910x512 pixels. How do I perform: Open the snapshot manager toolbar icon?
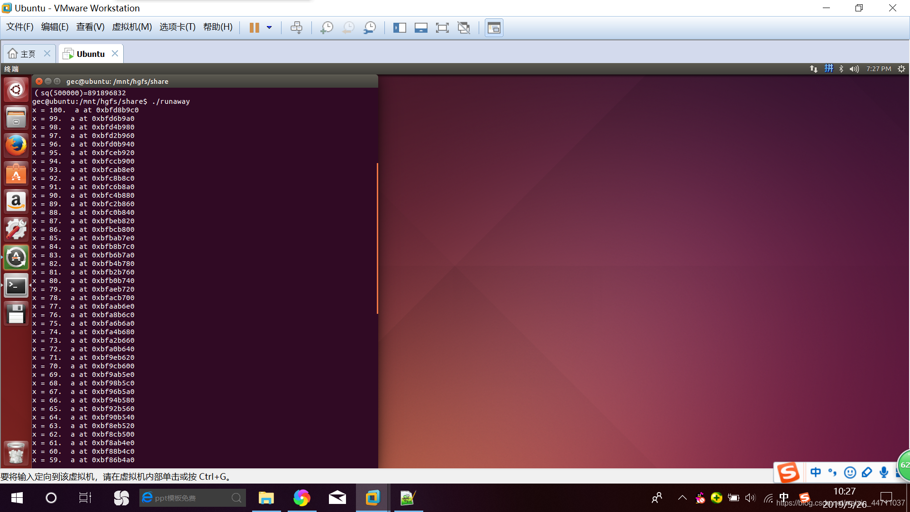point(370,27)
